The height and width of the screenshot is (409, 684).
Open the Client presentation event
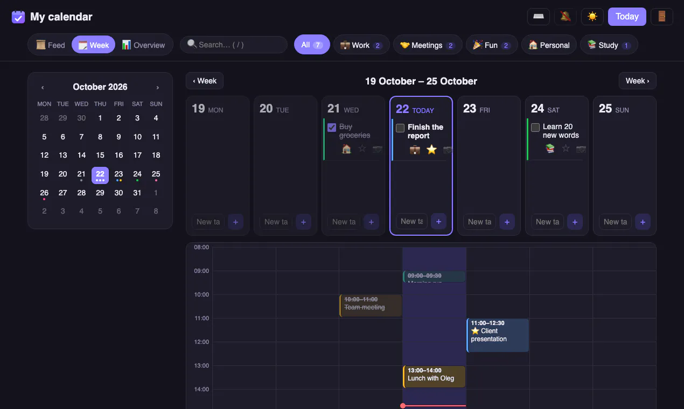[498, 335]
